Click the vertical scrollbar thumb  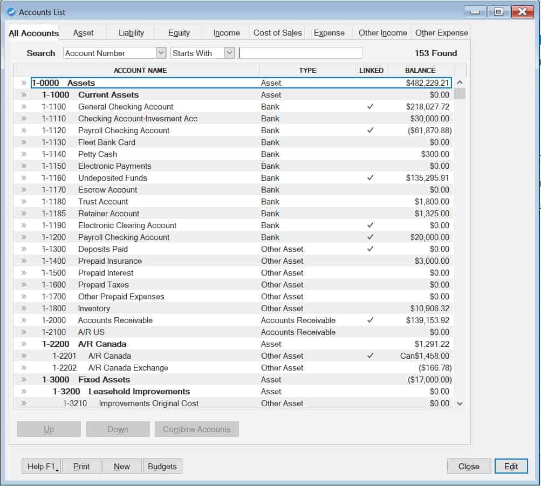click(x=460, y=94)
